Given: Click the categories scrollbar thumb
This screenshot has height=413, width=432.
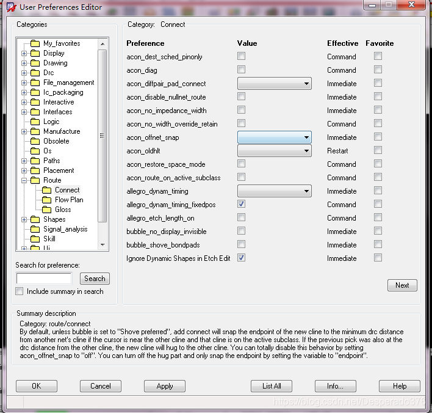Looking at the screenshot, I should (x=103, y=136).
